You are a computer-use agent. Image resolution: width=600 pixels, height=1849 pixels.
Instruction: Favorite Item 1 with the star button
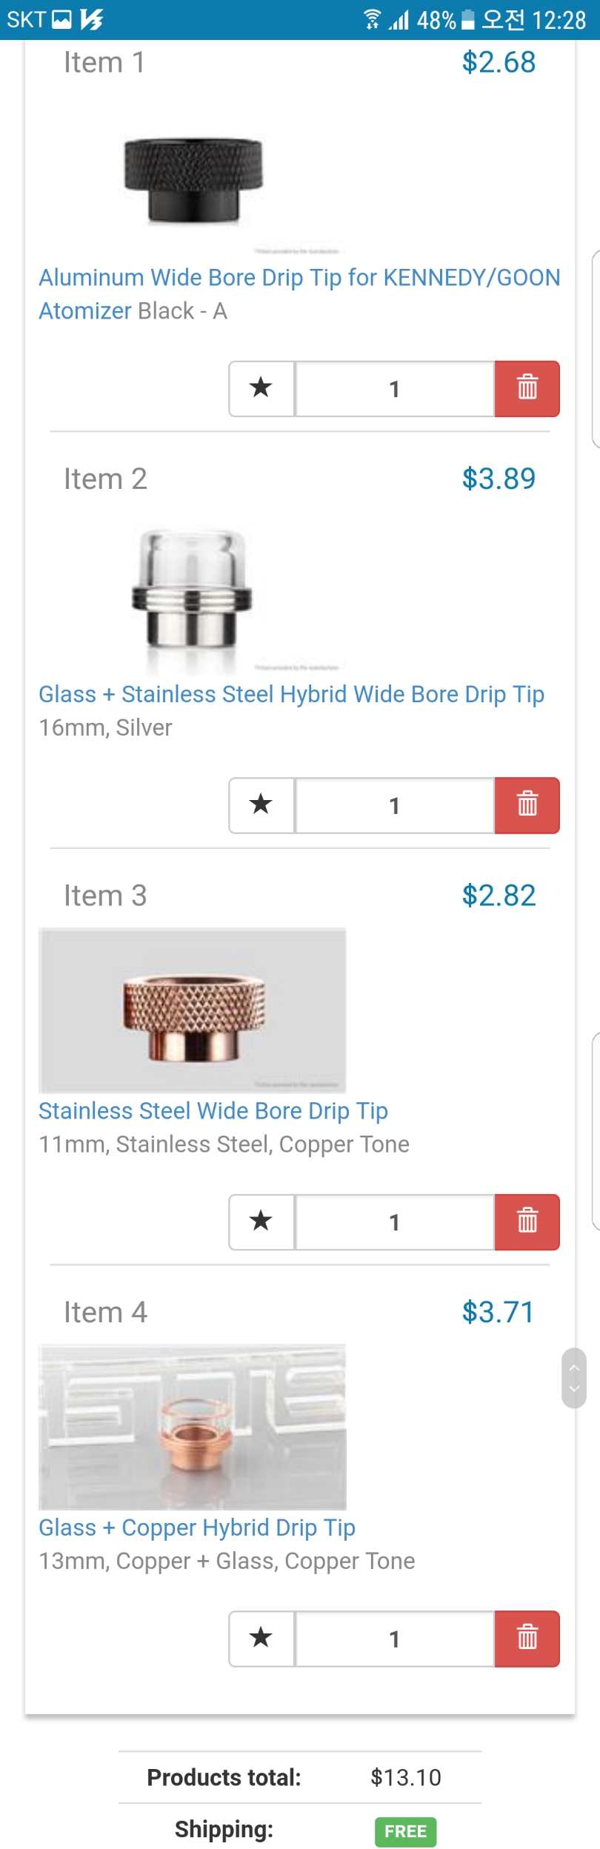(261, 389)
